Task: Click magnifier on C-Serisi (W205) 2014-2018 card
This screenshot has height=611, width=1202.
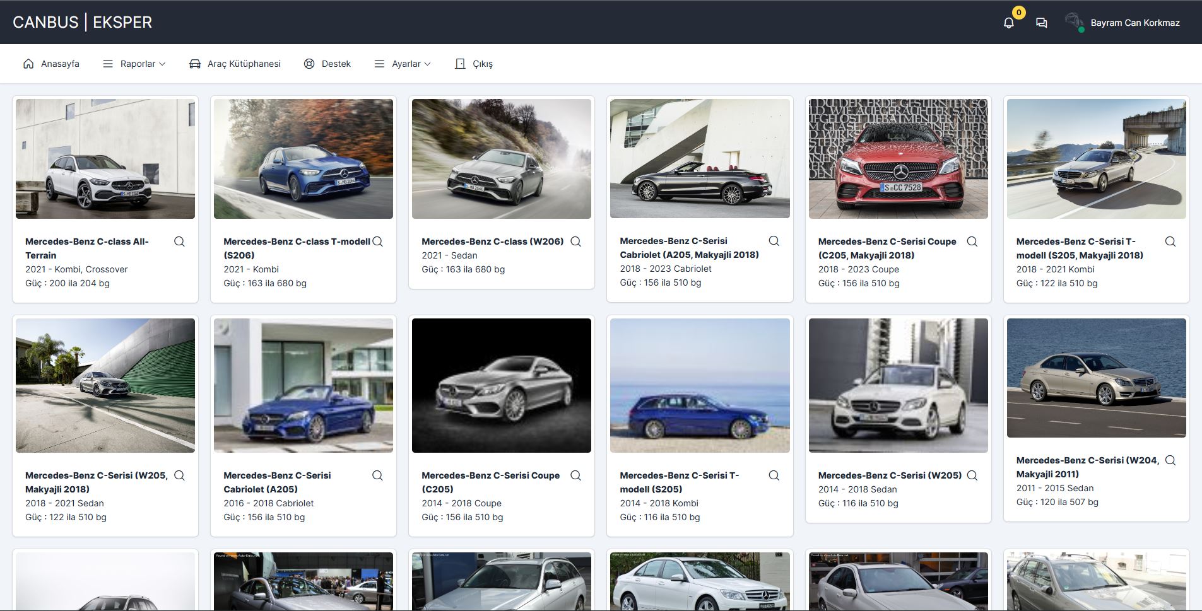Action: [972, 475]
